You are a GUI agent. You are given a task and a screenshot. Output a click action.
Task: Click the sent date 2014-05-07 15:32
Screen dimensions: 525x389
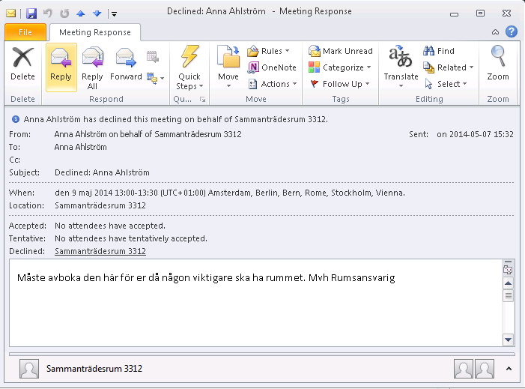tap(475, 134)
